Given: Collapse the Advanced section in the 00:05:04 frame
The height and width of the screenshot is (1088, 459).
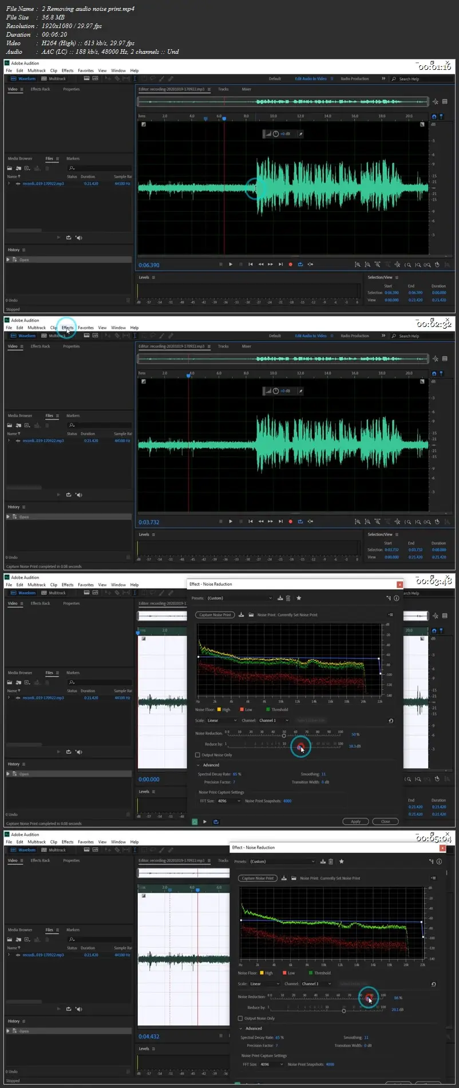Looking at the screenshot, I should click(x=241, y=1028).
